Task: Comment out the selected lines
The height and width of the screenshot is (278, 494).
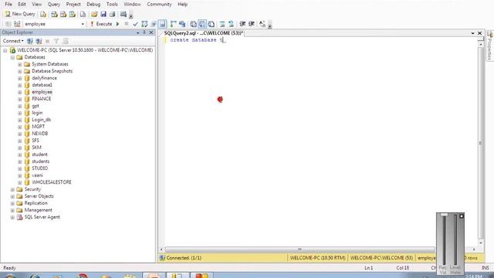Action: pos(222,24)
